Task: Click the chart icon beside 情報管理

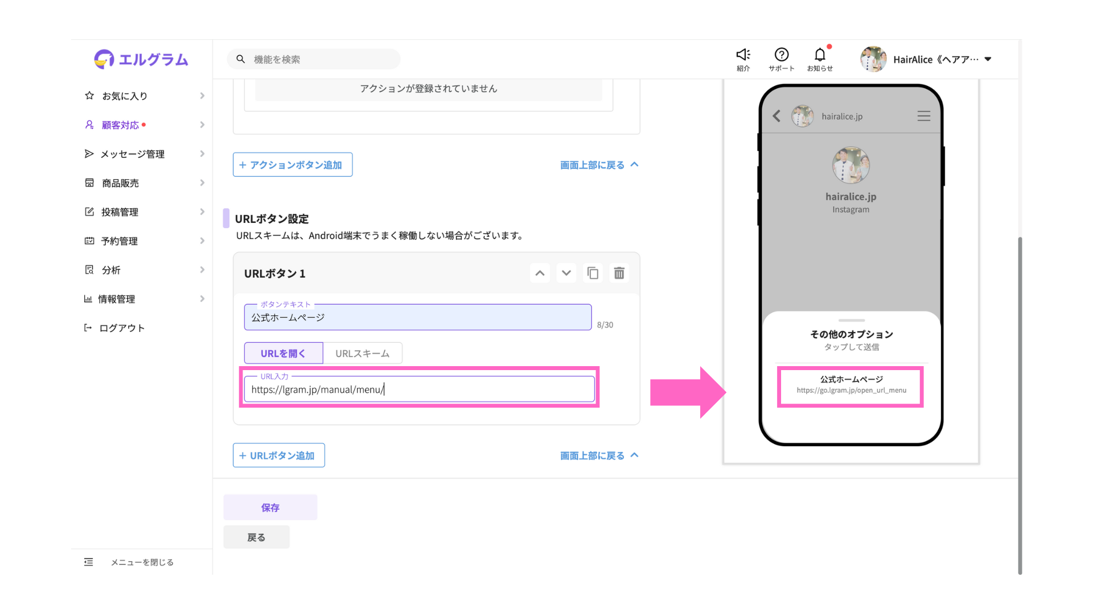Action: point(88,298)
